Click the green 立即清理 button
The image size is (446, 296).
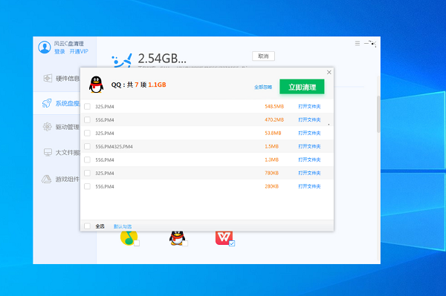302,87
